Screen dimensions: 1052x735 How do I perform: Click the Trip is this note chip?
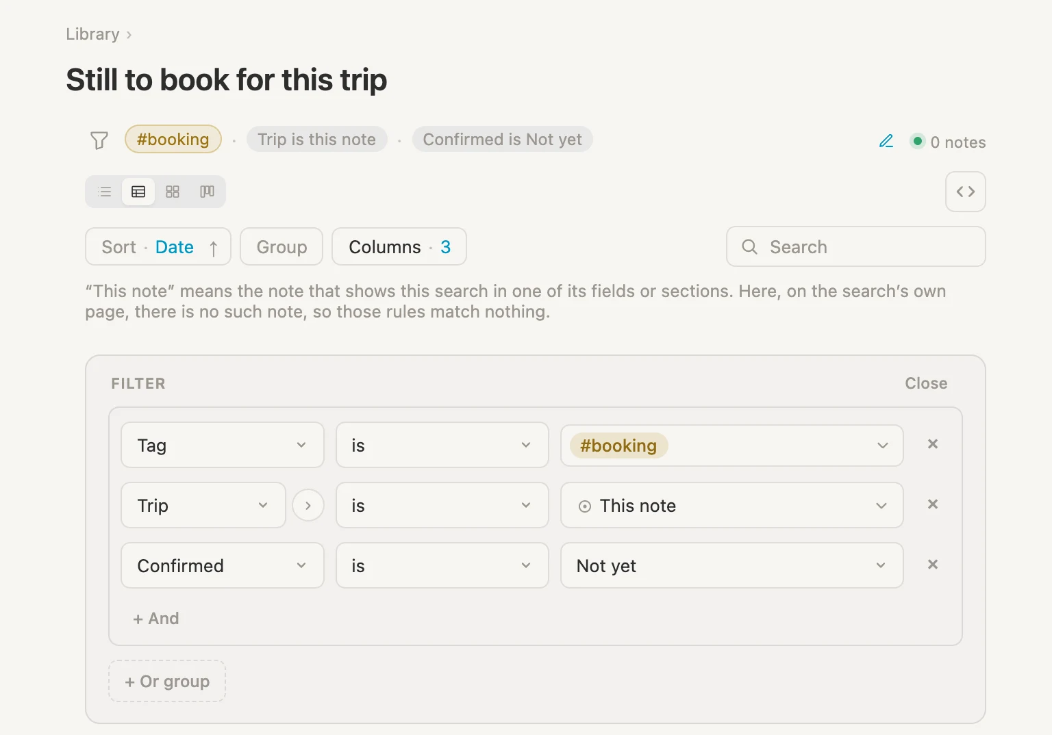click(x=317, y=140)
